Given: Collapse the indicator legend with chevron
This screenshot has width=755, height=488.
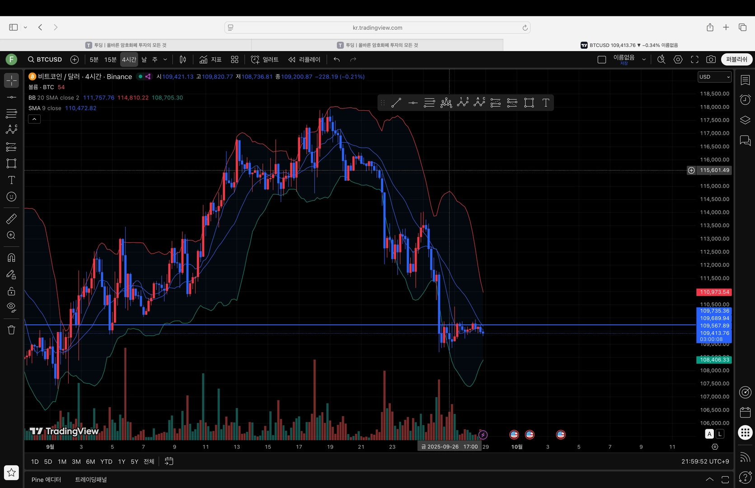Looking at the screenshot, I should click(x=34, y=119).
